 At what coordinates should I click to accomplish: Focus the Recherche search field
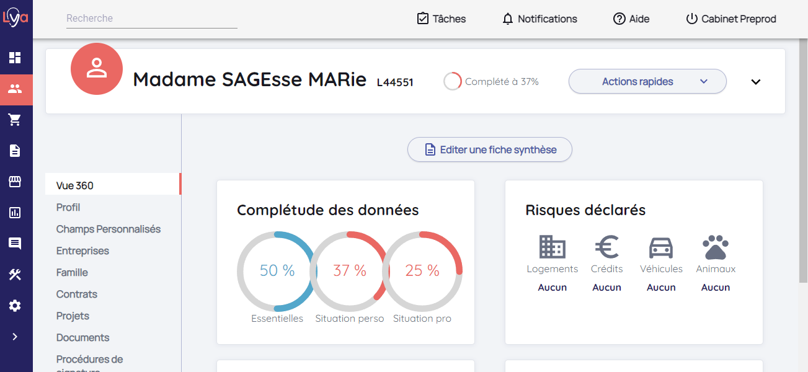pos(151,19)
